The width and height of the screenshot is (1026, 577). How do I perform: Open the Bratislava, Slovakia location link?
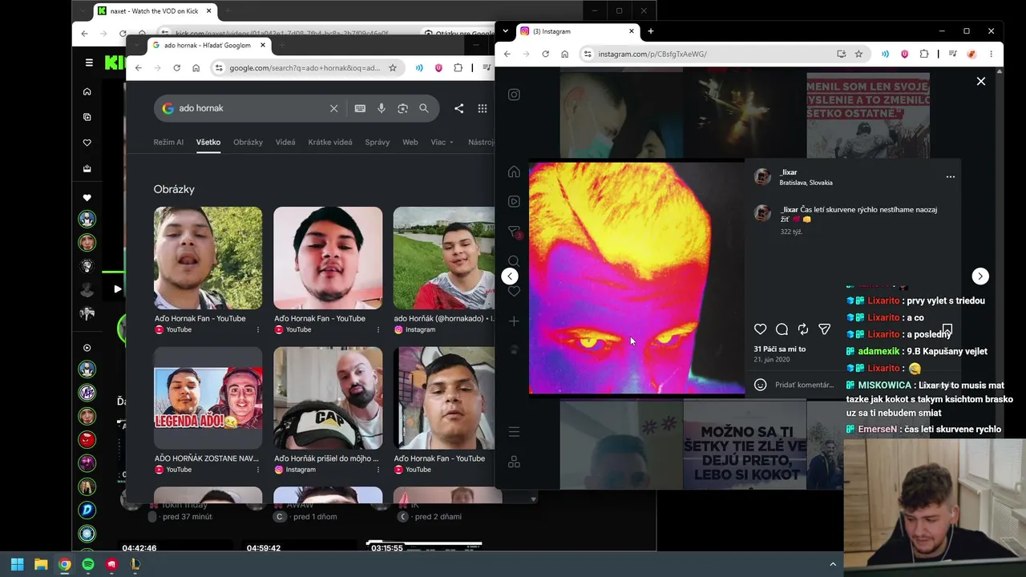point(806,183)
